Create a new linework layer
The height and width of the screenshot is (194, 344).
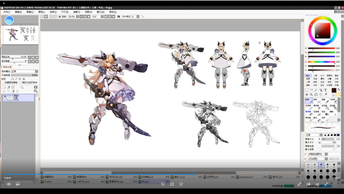tap(9, 87)
